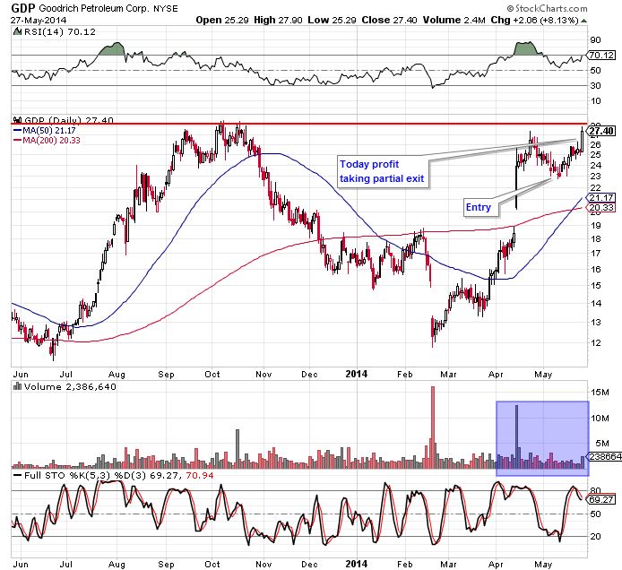Click the 19 label on price axis

click(x=596, y=225)
